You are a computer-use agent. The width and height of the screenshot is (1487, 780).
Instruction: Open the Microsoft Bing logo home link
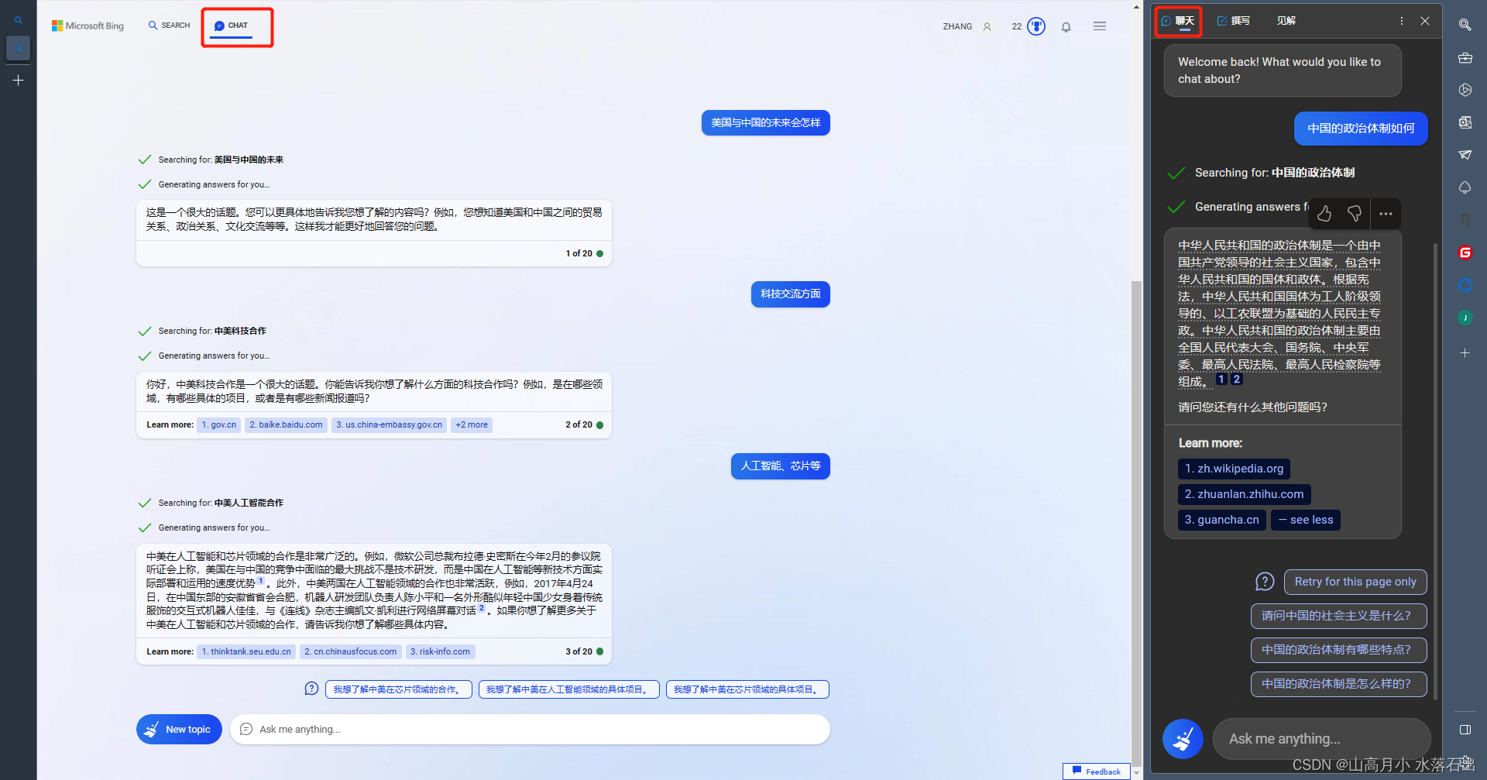pyautogui.click(x=88, y=26)
